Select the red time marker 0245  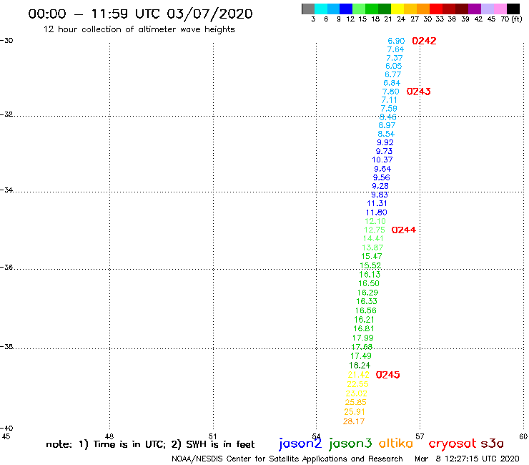pos(387,375)
